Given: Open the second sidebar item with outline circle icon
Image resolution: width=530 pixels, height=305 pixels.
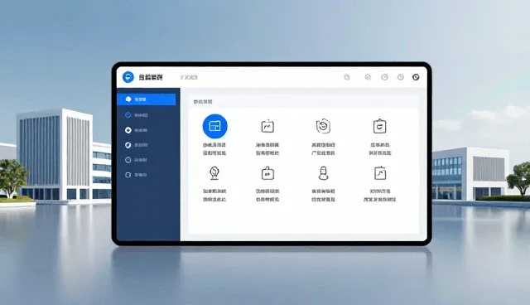Looking at the screenshot, I should 137,115.
